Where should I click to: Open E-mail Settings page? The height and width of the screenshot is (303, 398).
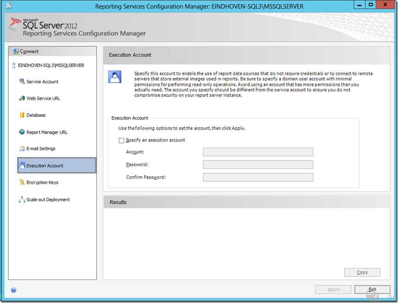pyautogui.click(x=41, y=148)
